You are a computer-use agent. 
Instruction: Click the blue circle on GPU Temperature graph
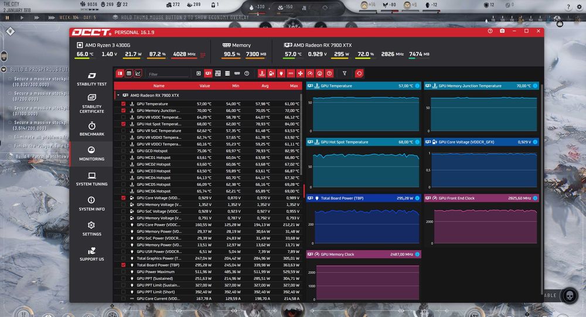(417, 86)
